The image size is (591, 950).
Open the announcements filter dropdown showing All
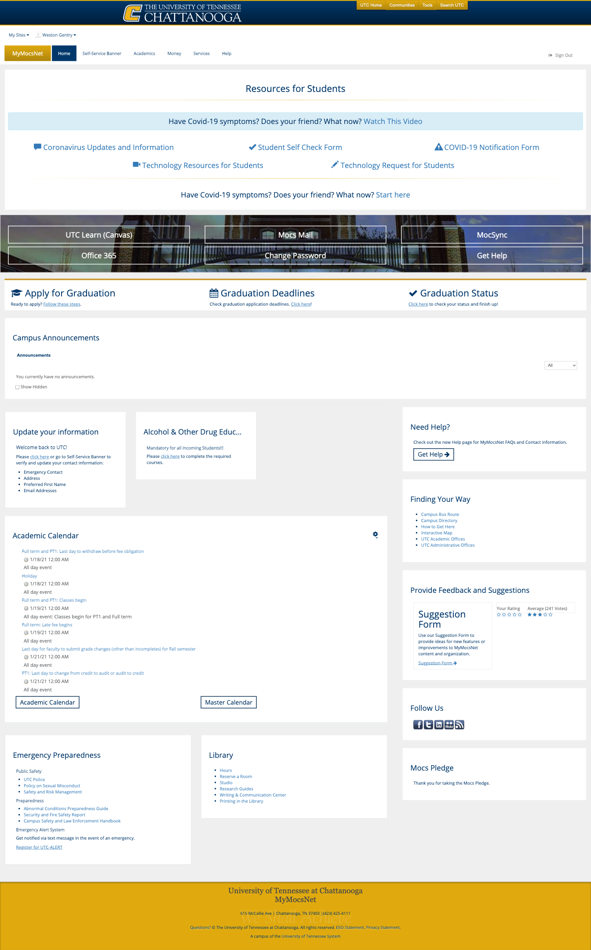point(561,365)
